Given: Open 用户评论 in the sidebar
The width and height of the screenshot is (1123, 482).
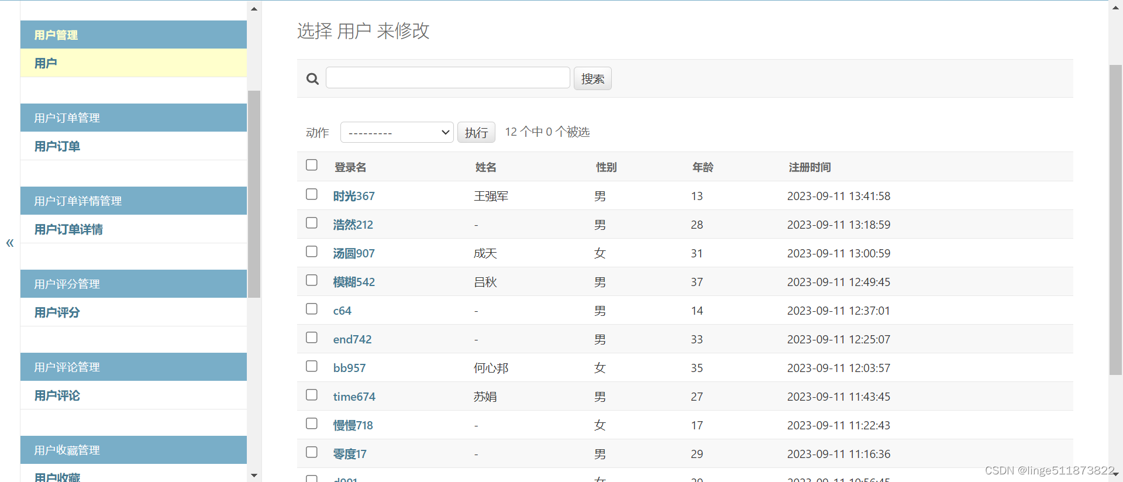Looking at the screenshot, I should pyautogui.click(x=57, y=395).
